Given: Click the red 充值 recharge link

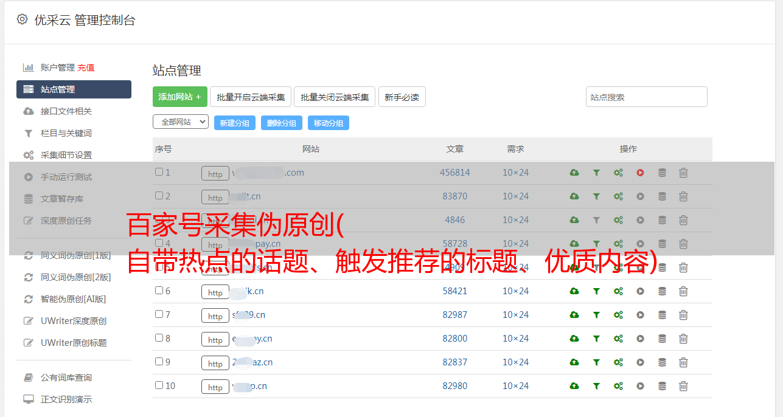Looking at the screenshot, I should pos(86,67).
